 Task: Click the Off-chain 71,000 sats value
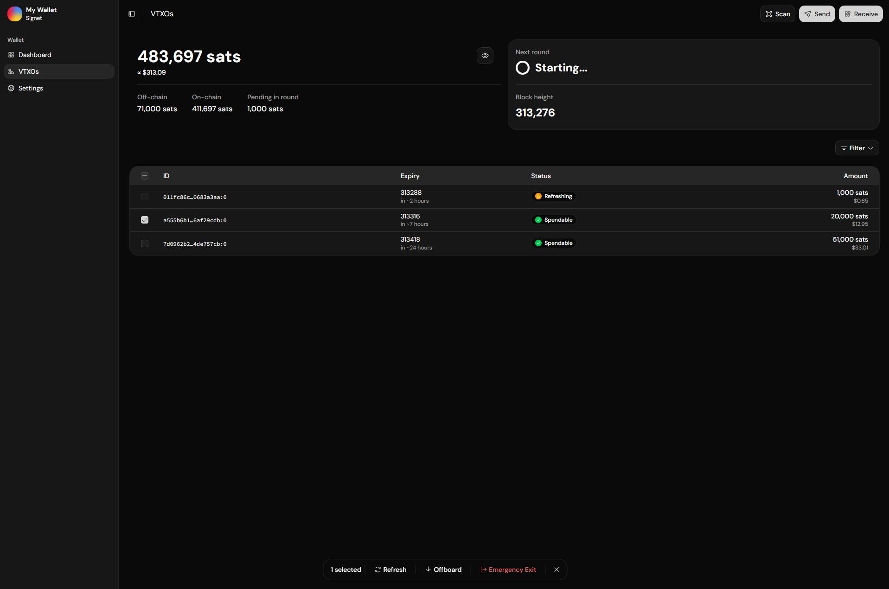[x=157, y=109]
